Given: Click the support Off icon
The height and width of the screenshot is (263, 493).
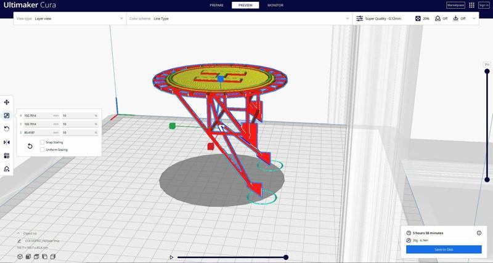Looking at the screenshot, I should coord(438,18).
